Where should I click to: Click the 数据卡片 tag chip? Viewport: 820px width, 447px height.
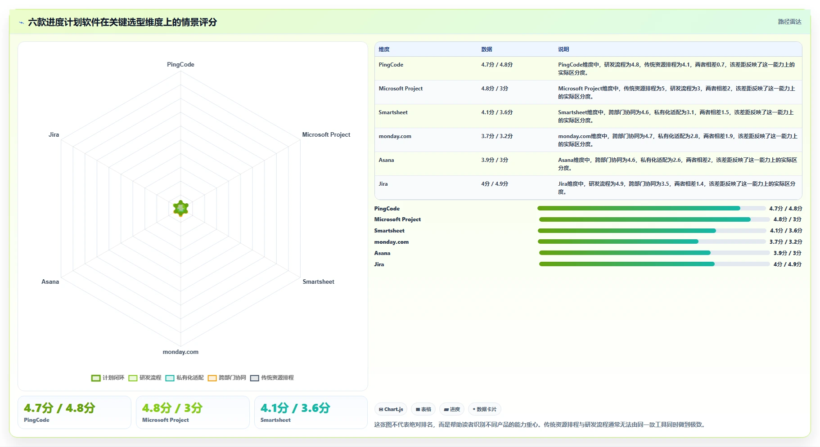[485, 409]
